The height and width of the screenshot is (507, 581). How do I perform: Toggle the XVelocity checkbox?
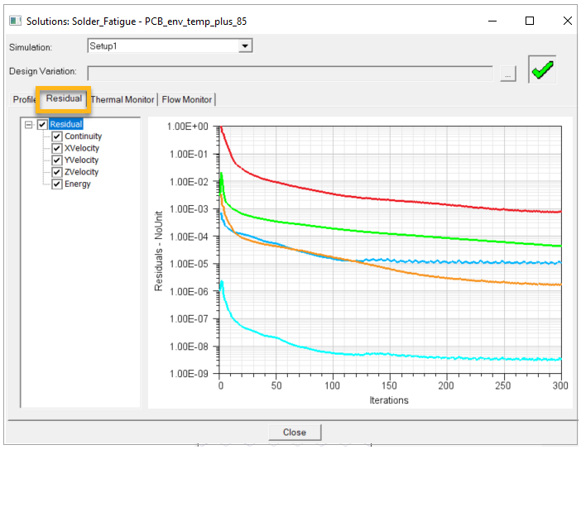click(57, 149)
